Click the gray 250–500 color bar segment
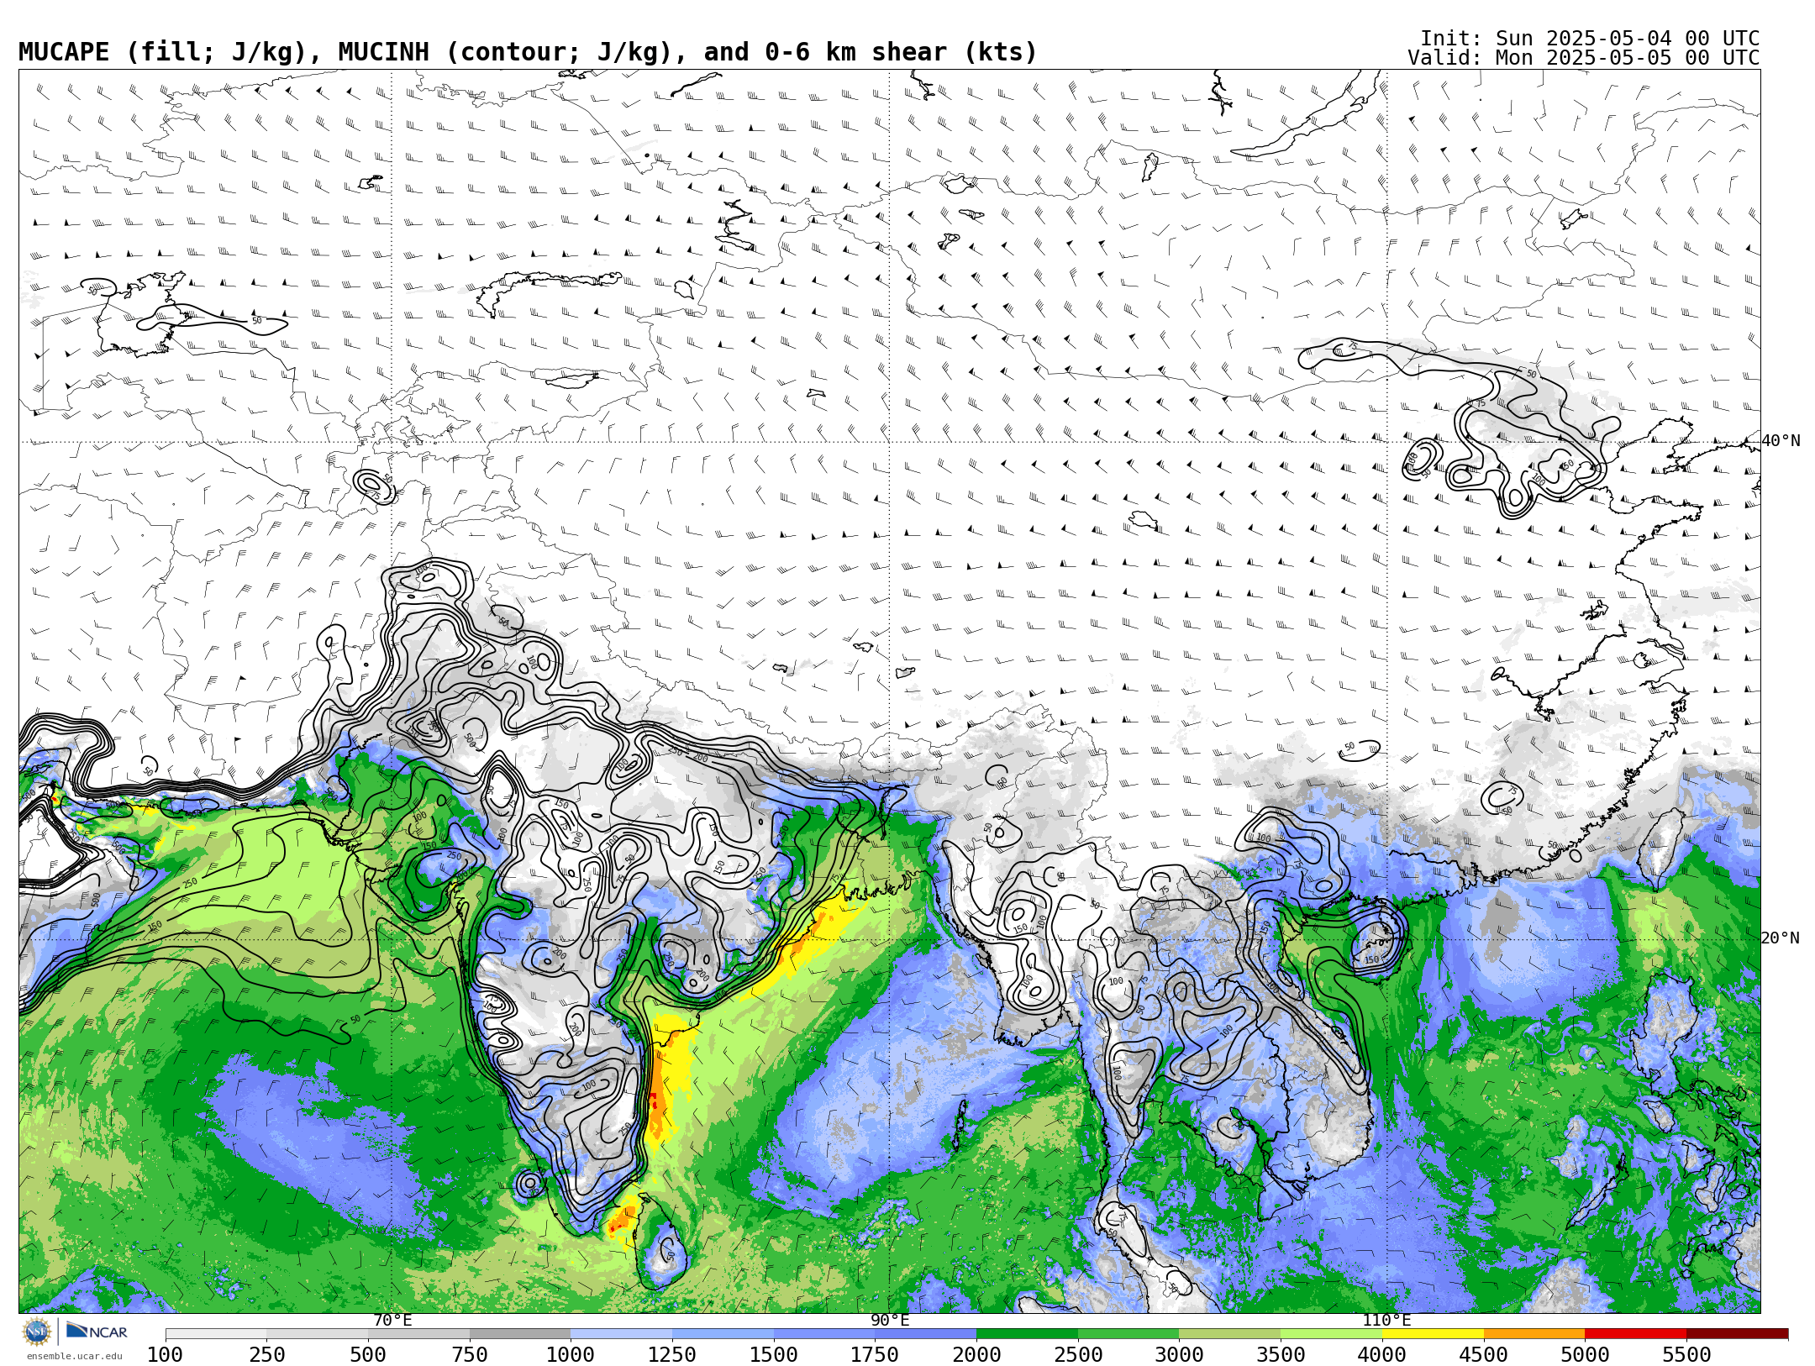 click(318, 1334)
